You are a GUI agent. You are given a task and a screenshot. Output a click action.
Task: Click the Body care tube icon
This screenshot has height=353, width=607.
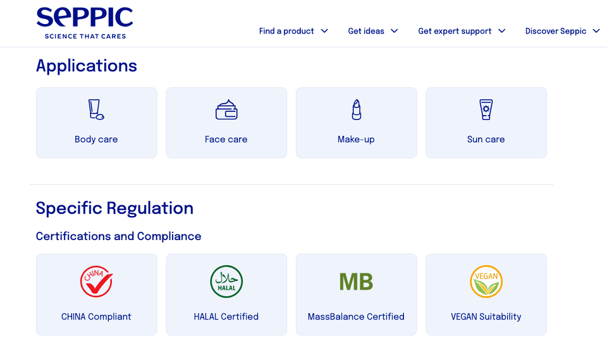pyautogui.click(x=96, y=109)
